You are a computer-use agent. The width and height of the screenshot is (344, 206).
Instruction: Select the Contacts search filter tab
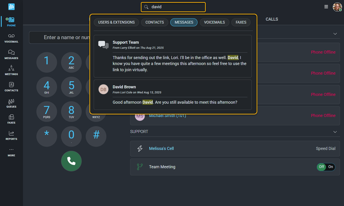pos(154,22)
